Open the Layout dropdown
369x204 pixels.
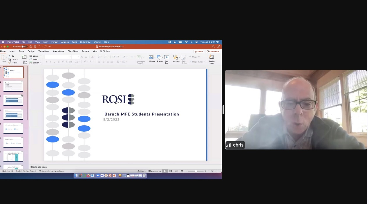click(35, 56)
